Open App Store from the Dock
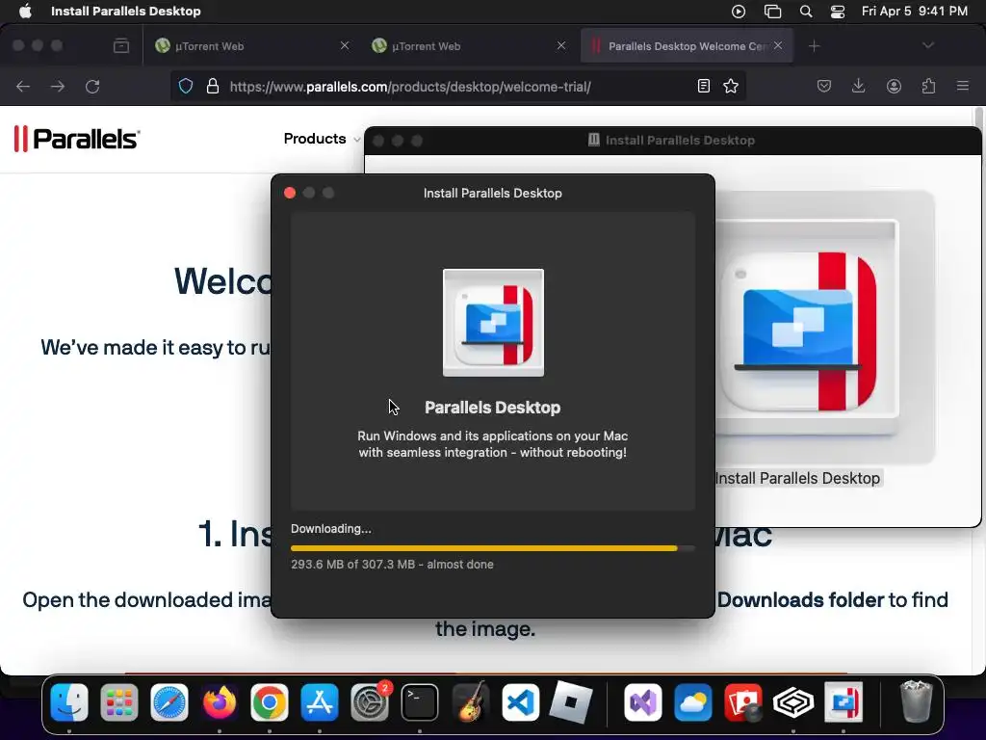Viewport: 986px width, 740px height. (x=320, y=702)
